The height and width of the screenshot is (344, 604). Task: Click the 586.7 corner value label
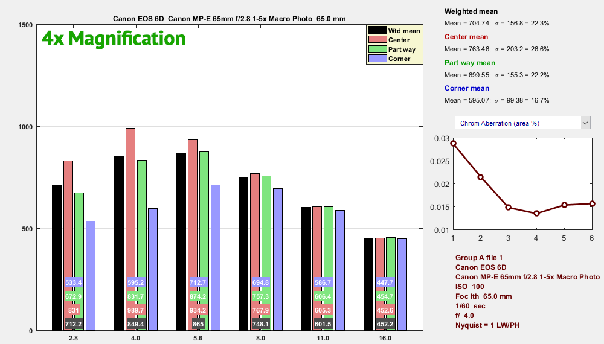[323, 282]
